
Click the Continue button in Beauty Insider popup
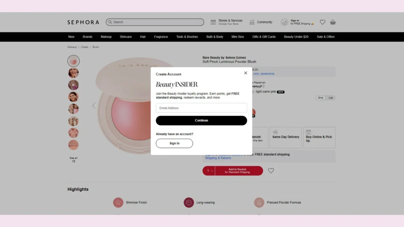201,120
